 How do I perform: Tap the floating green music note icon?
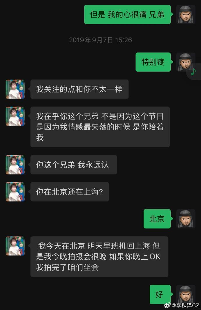(193, 72)
